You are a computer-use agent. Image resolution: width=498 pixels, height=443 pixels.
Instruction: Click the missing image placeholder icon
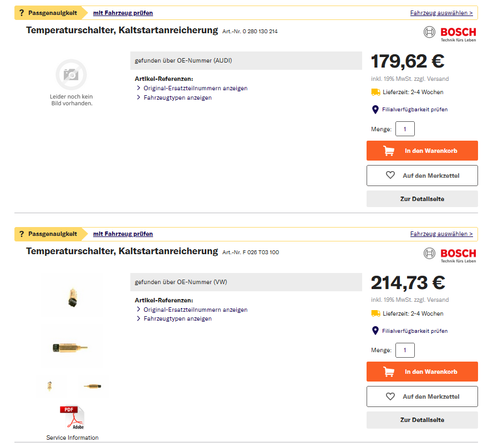[71, 74]
